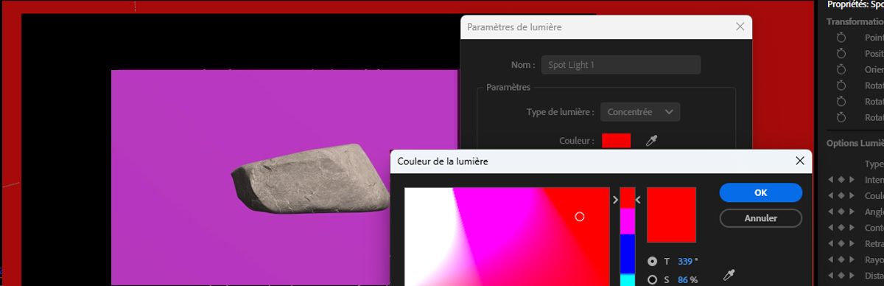Image resolution: width=884 pixels, height=286 pixels.
Task: Close the Paramètres de lumière dialog
Action: [x=740, y=27]
